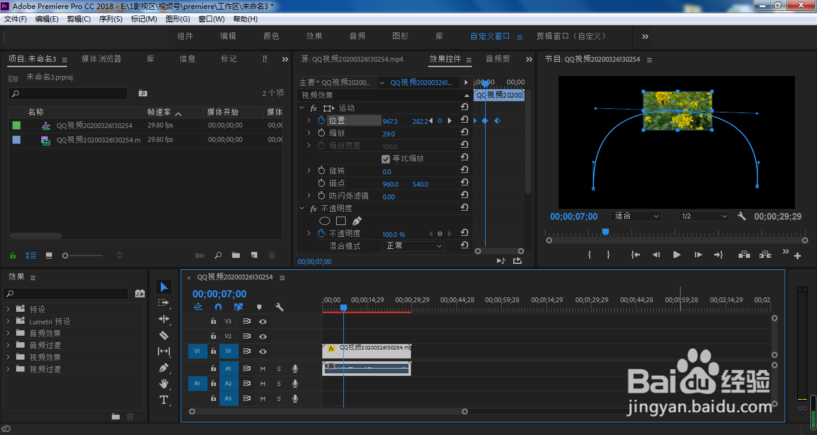Draw free bezier opacity mask

point(357,221)
